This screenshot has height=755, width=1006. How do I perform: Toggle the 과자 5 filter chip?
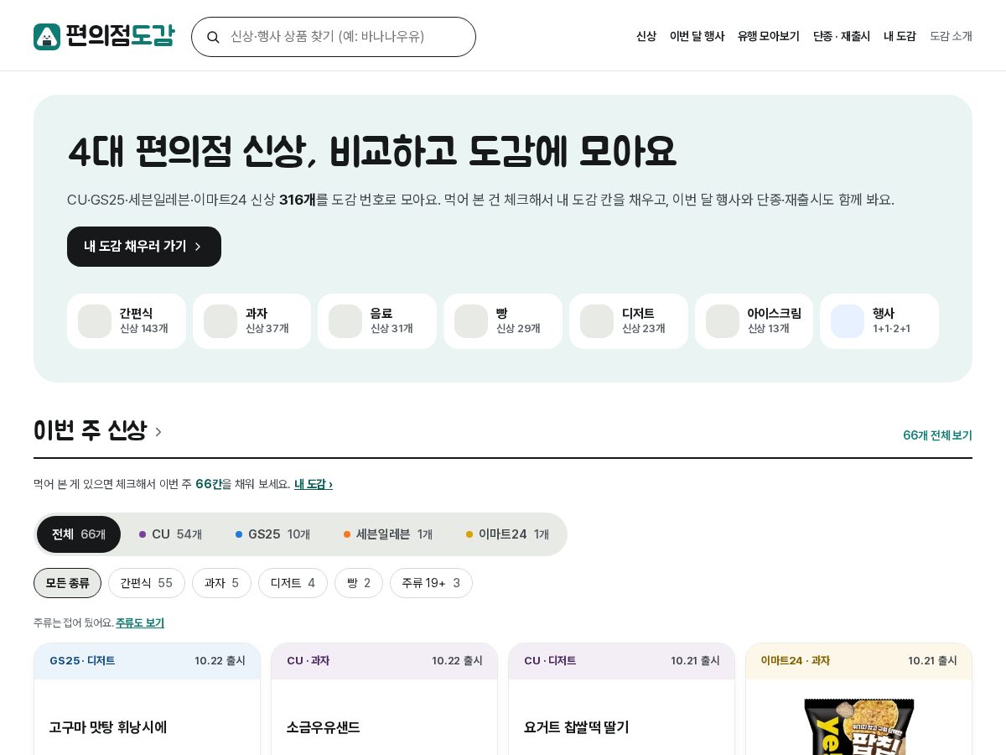pos(221,583)
